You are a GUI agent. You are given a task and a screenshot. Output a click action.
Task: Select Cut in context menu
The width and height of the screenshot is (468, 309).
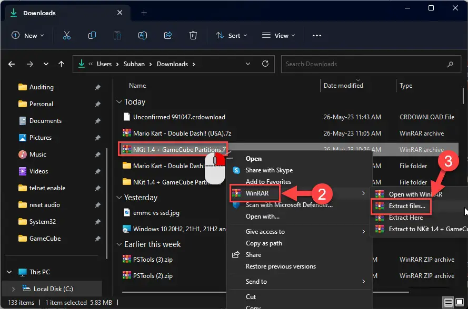click(x=251, y=297)
